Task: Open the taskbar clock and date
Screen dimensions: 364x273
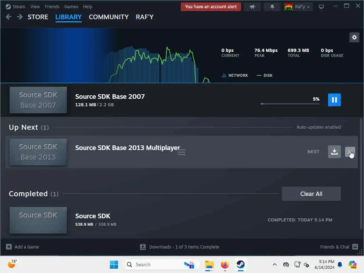Action: click(325, 264)
